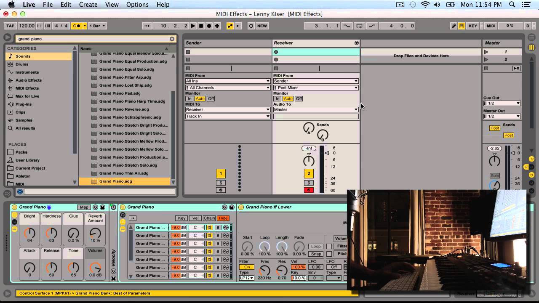
Task: Open the File menu
Action: coord(48,5)
